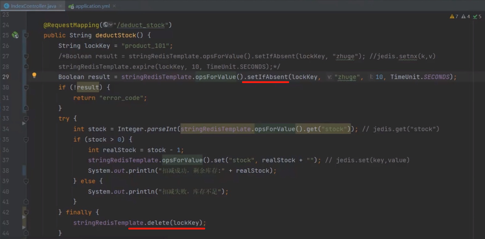Click the //jedis.setnx(k,v) comment
This screenshot has height=239, width=485.
(x=403, y=56)
